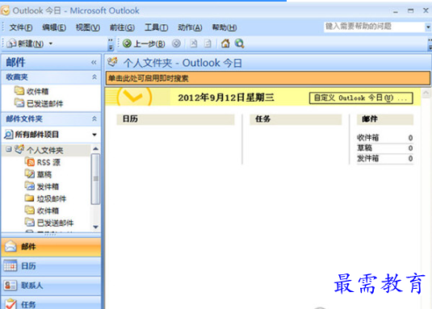Open 收件箱 under 收藏夹

click(31, 91)
